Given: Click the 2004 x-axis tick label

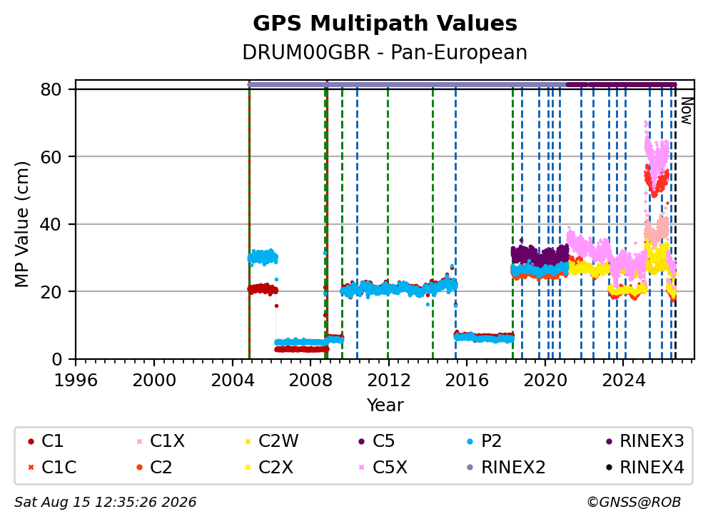Looking at the screenshot, I should pyautogui.click(x=233, y=381).
